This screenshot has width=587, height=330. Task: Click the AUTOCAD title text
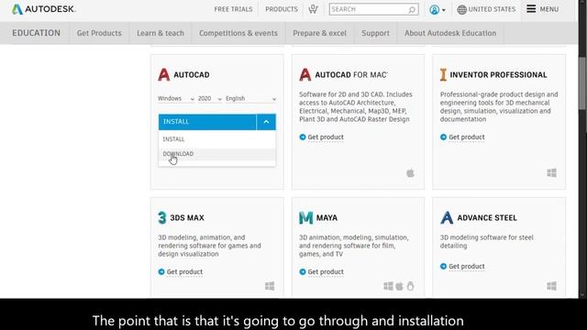point(192,75)
